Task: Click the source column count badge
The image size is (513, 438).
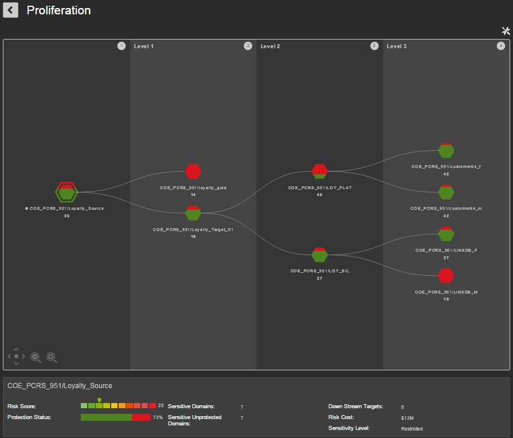Action: pos(121,46)
